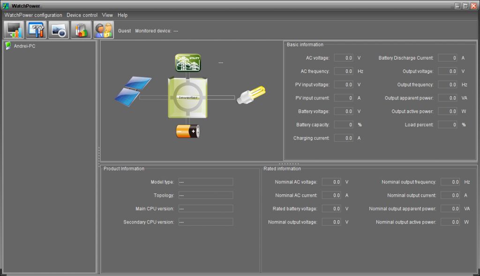480x276 pixels.
Task: Click the Rated battery voltage value field
Action: tap(331, 208)
